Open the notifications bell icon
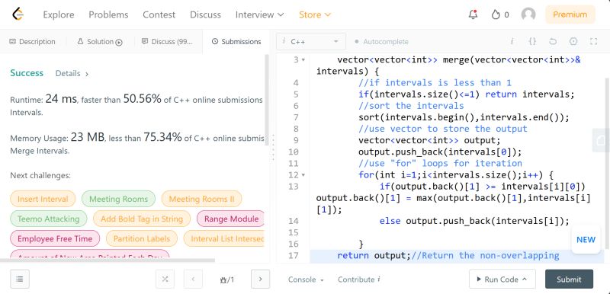This screenshot has height=294, width=610. (473, 14)
